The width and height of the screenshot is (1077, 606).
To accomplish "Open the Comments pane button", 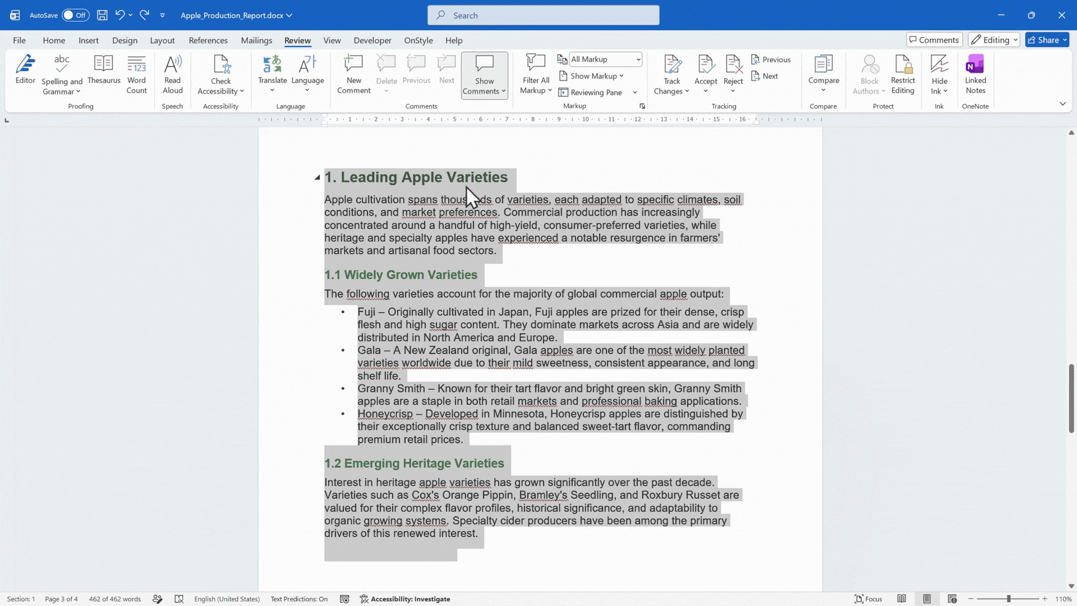I will point(934,40).
